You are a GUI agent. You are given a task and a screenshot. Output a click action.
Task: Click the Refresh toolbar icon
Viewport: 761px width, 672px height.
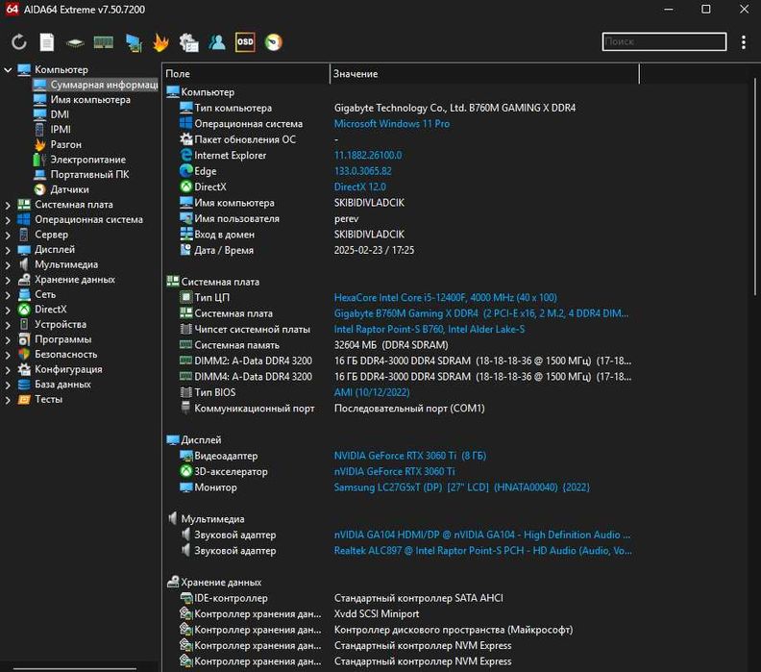pos(19,42)
